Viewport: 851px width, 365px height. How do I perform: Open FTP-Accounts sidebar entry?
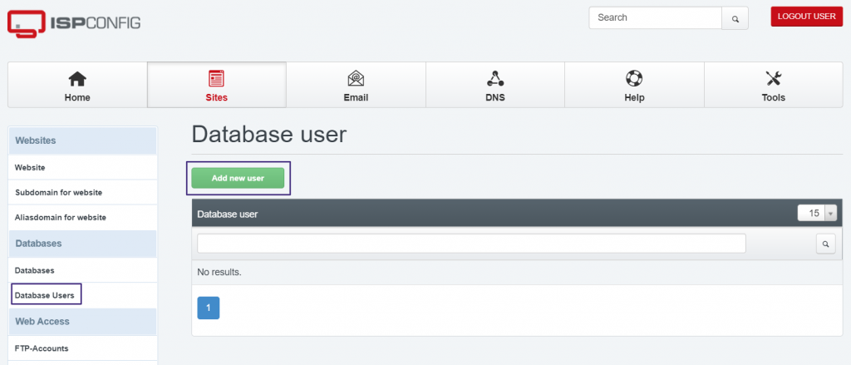pos(42,348)
